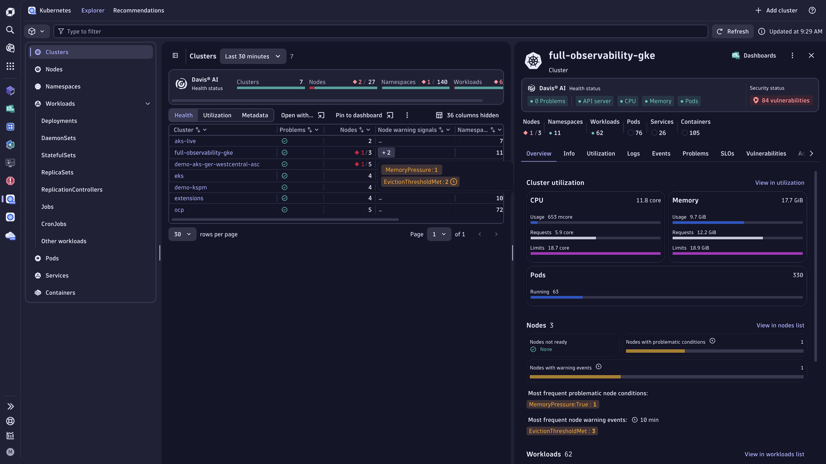Open cluster details kebab menu

point(792,55)
